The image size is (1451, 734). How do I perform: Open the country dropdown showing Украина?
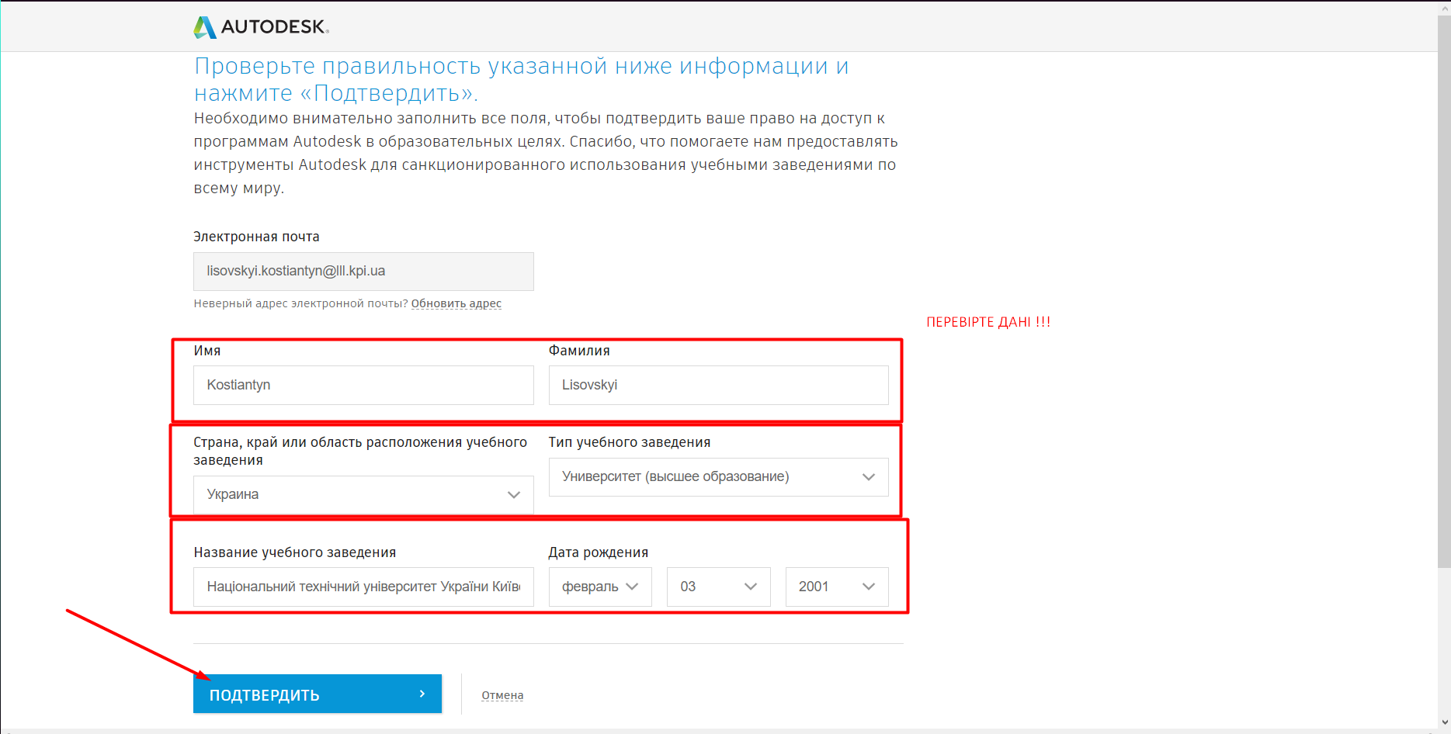[363, 495]
